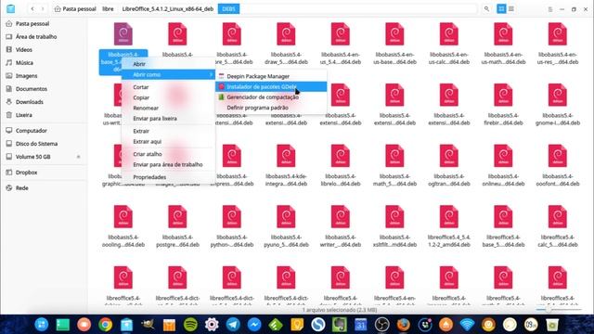Open Imagens in sidebar
594x334 pixels.
[27, 76]
